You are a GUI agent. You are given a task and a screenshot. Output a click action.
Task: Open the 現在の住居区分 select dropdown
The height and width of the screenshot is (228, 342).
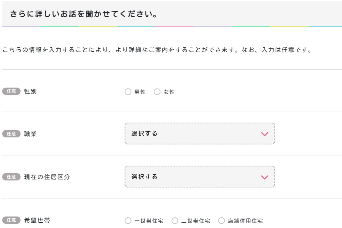200,177
